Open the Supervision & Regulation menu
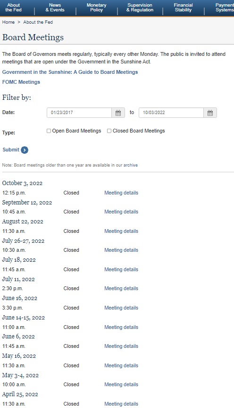 [140, 8]
